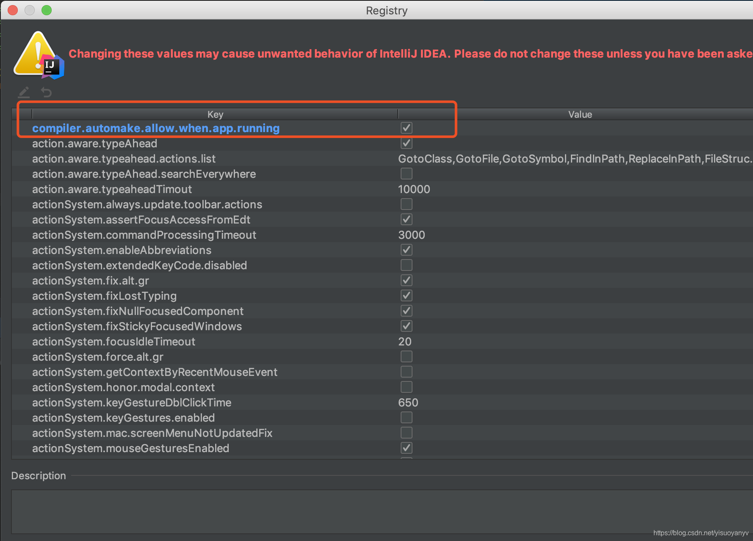This screenshot has width=753, height=541.
Task: Select actionSystem.fixStickyFocusedWindows key
Action: point(137,326)
